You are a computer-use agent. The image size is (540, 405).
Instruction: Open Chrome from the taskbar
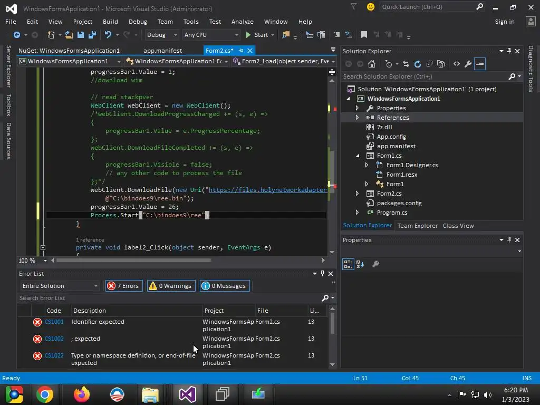point(45,394)
